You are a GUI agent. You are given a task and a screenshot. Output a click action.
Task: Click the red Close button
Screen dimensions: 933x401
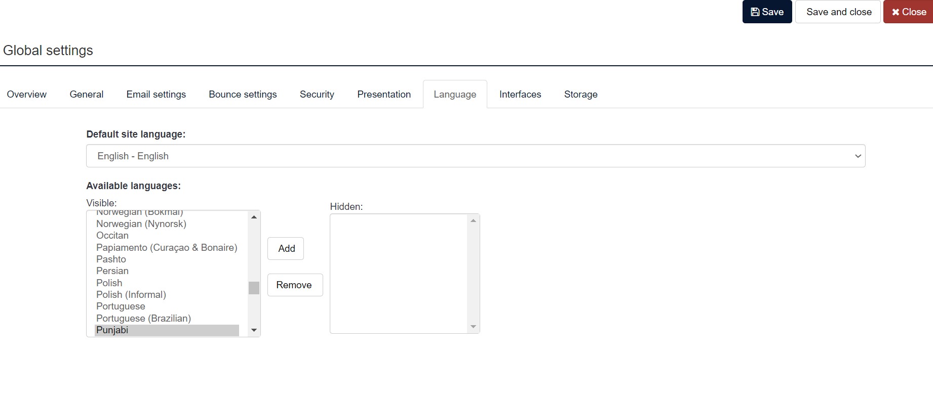click(x=908, y=12)
